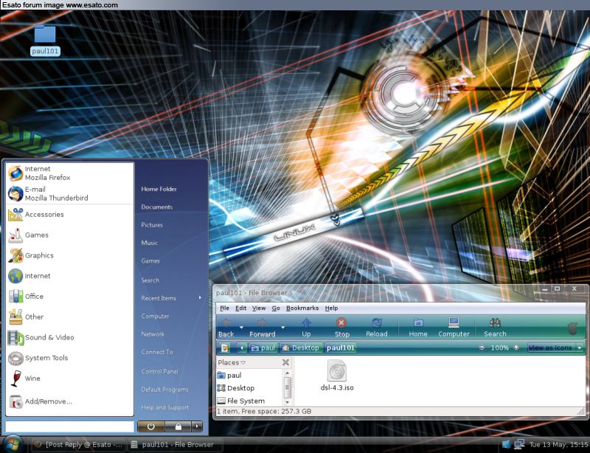Open Network from start menu

pyautogui.click(x=153, y=334)
